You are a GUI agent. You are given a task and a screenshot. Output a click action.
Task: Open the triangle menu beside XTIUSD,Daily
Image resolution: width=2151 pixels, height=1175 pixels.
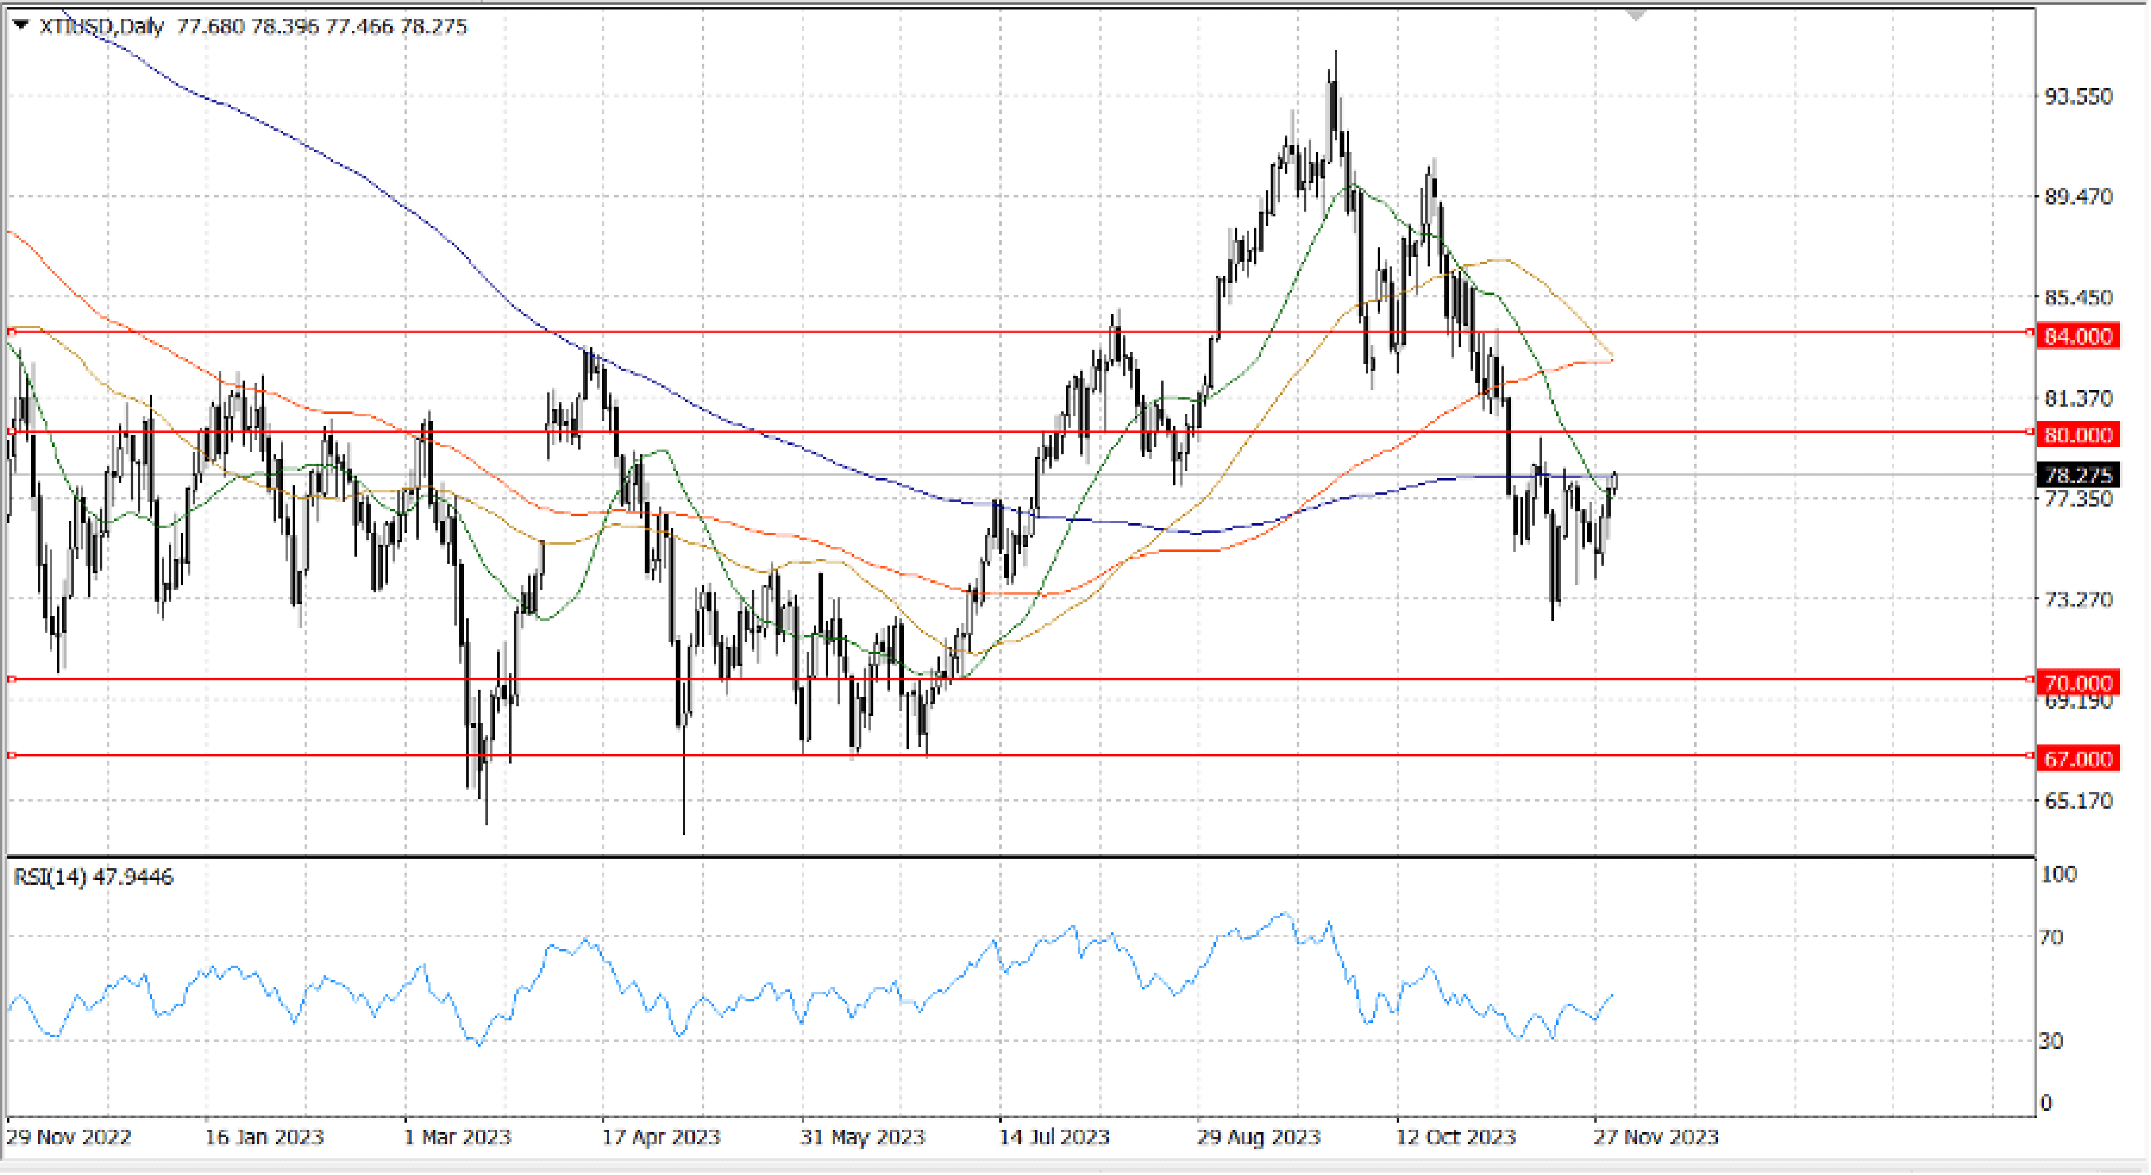tap(21, 26)
